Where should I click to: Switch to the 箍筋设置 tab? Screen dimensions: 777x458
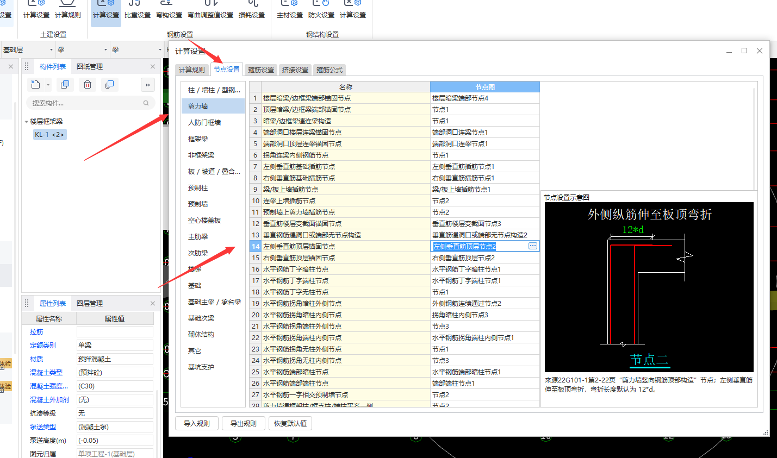(261, 70)
